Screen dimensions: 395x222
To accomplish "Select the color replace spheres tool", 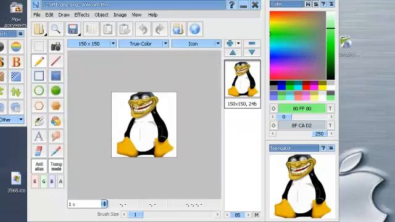I will coord(56,121).
